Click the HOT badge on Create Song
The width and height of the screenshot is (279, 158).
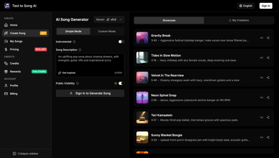coord(43,33)
